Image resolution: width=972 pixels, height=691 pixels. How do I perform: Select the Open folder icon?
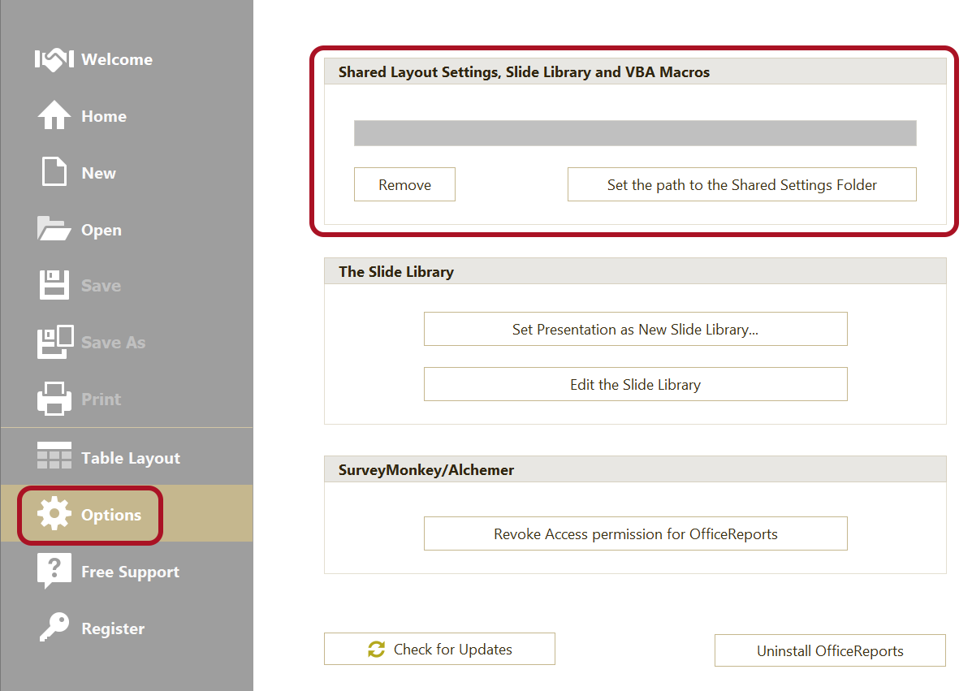coord(54,230)
